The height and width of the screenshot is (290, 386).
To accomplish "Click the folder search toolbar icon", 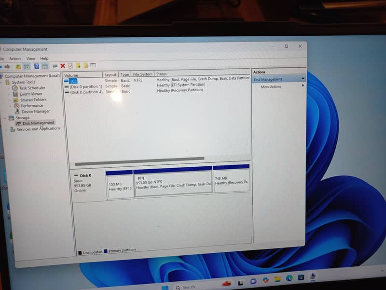I will tap(86, 65).
